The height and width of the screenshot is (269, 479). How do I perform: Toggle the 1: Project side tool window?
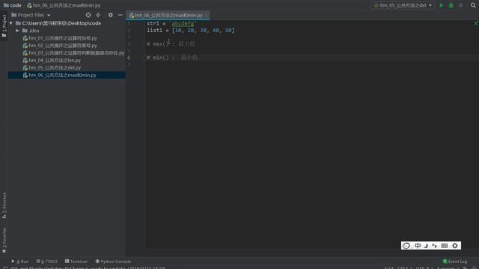coord(4,26)
